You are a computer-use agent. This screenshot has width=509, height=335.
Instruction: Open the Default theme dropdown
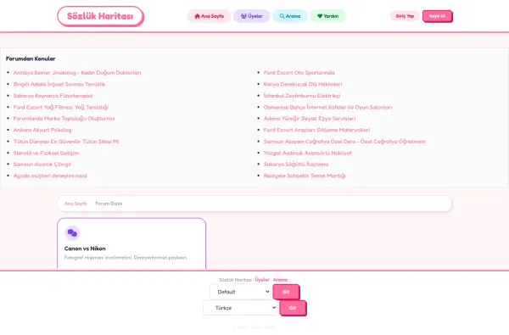[241, 292]
